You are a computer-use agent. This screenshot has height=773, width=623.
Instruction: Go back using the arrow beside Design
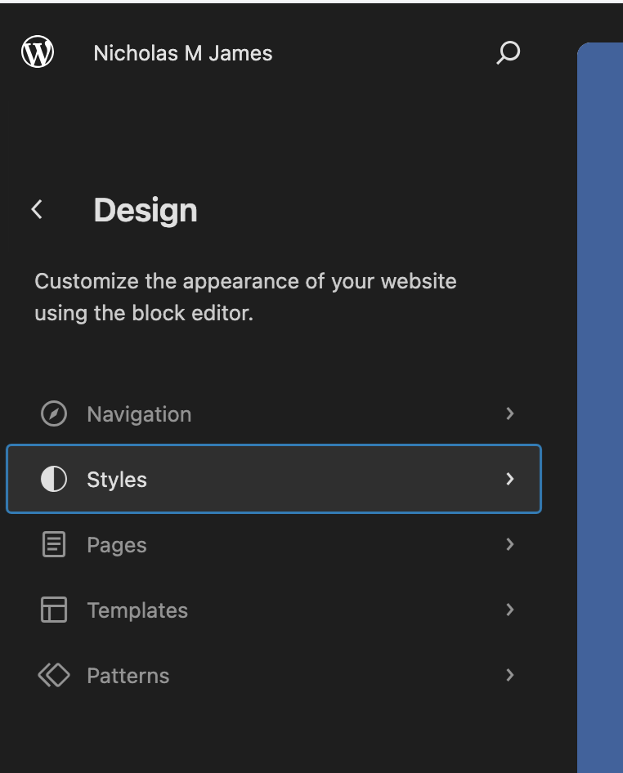(x=37, y=210)
